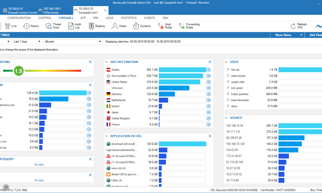Viewport: 322px width, 193px height.
Task: Click the Austria flag icon
Action: [108, 70]
